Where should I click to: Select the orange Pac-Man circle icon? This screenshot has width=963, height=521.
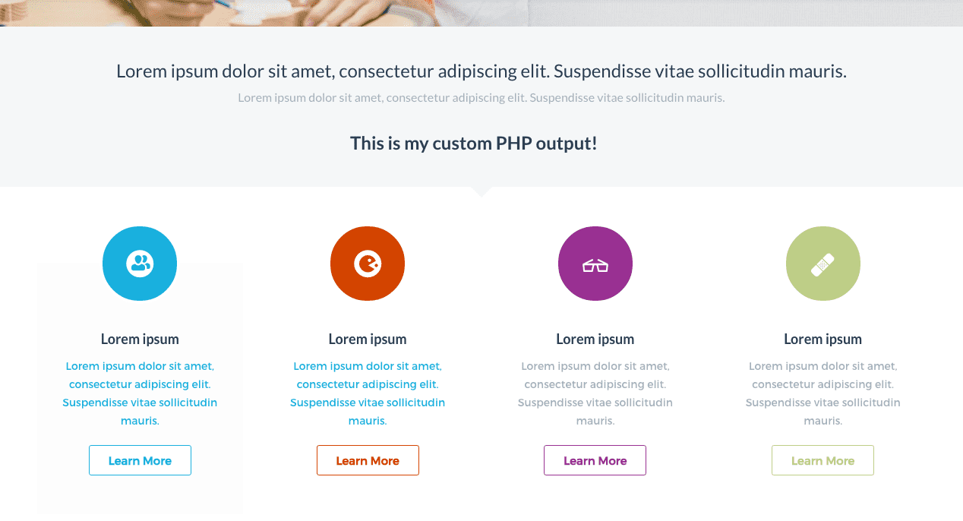coord(368,264)
